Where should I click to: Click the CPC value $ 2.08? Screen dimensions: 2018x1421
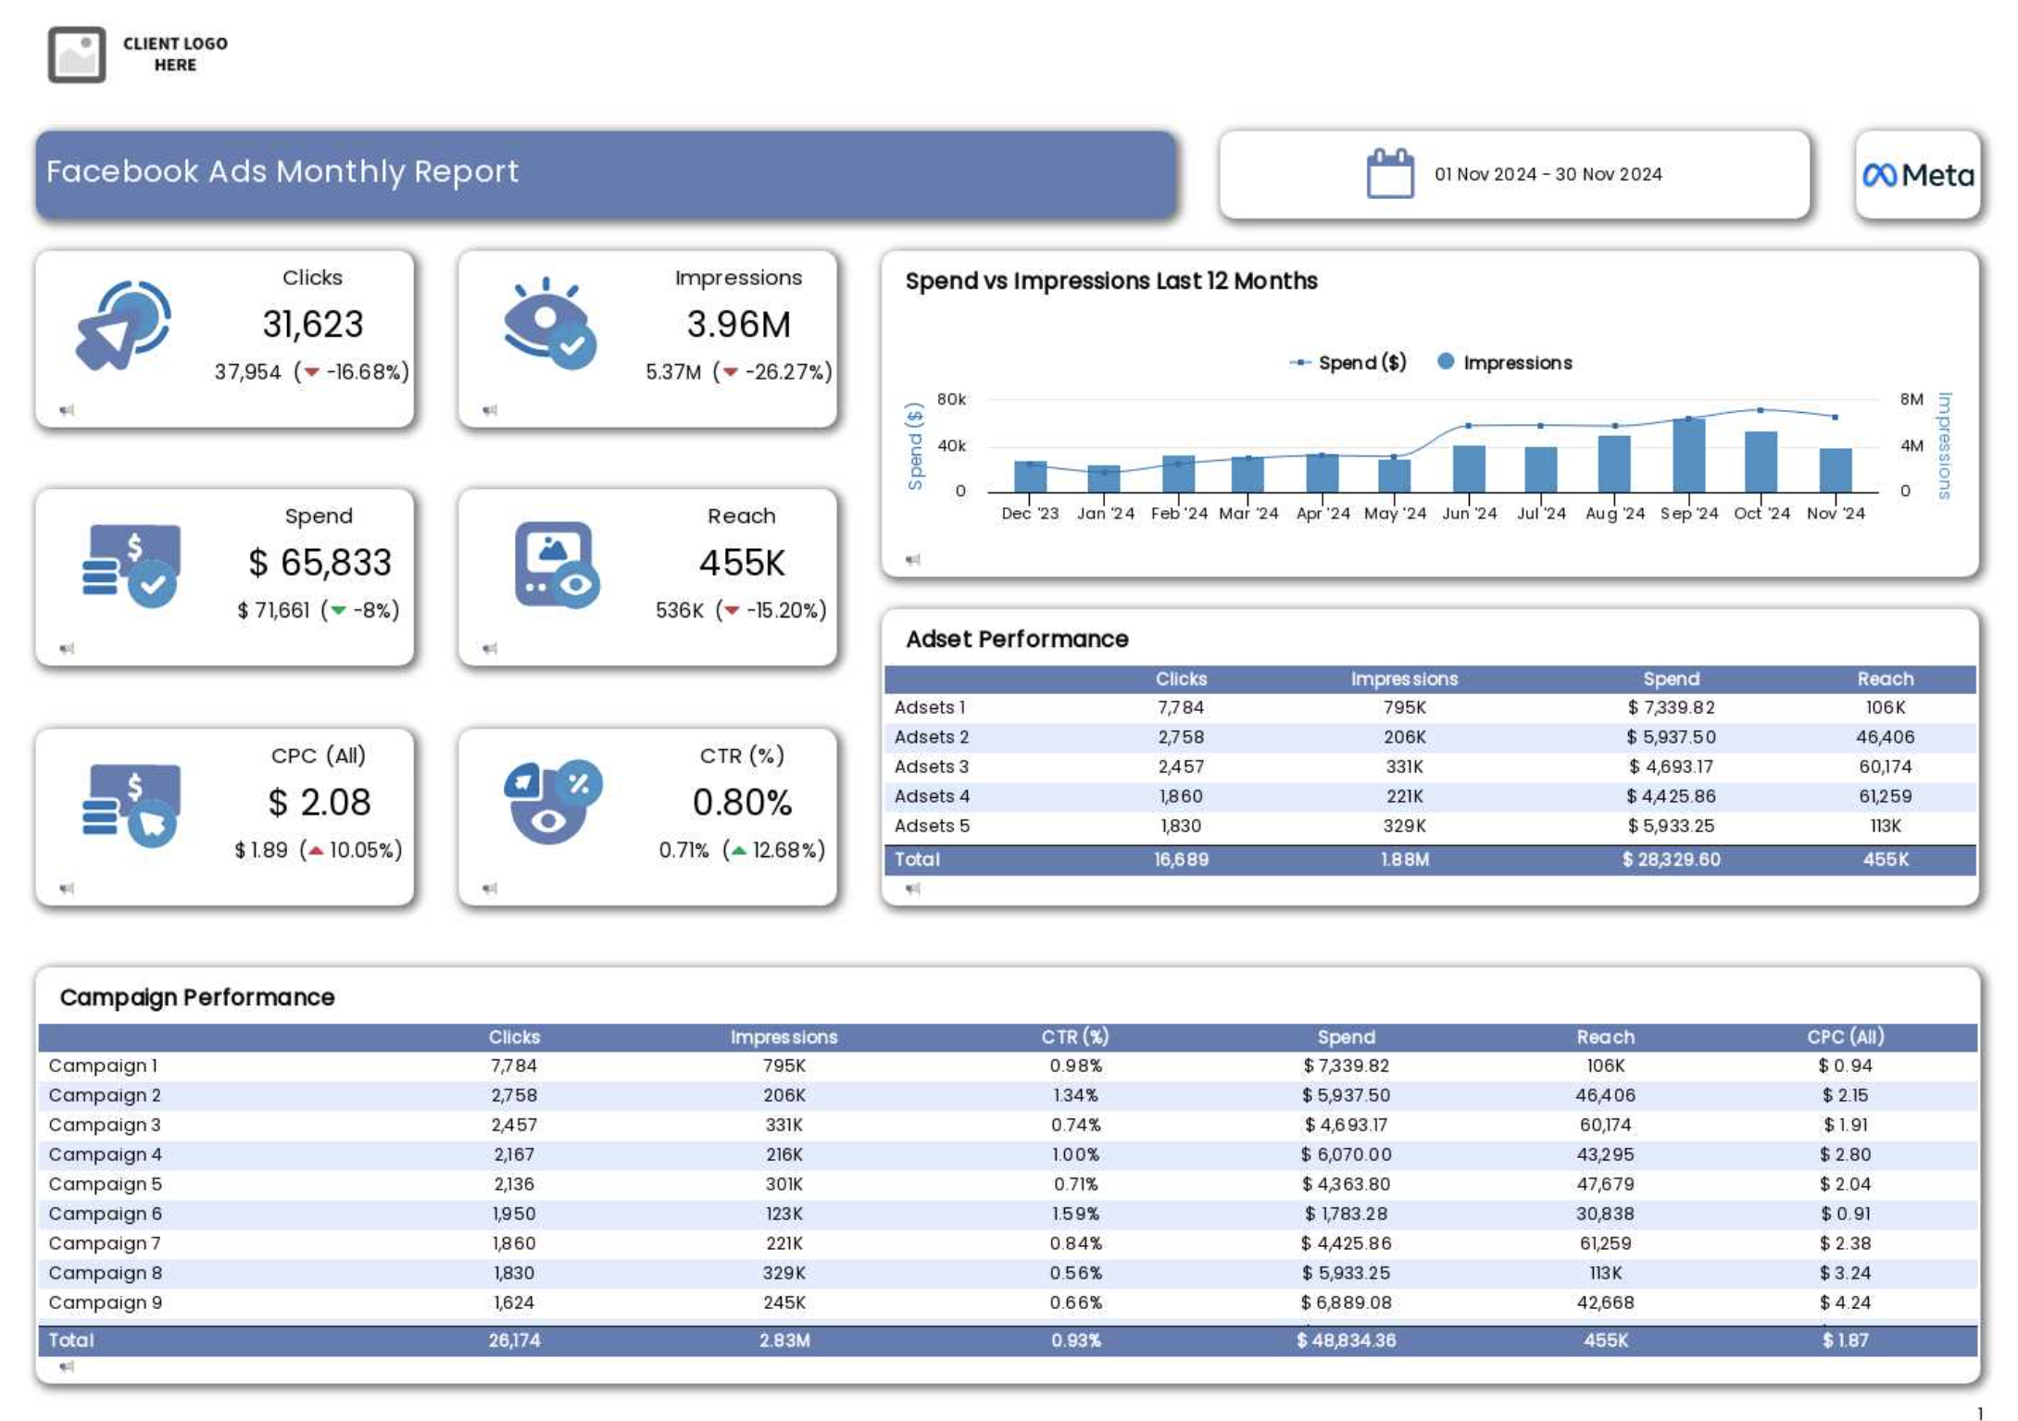320,802
